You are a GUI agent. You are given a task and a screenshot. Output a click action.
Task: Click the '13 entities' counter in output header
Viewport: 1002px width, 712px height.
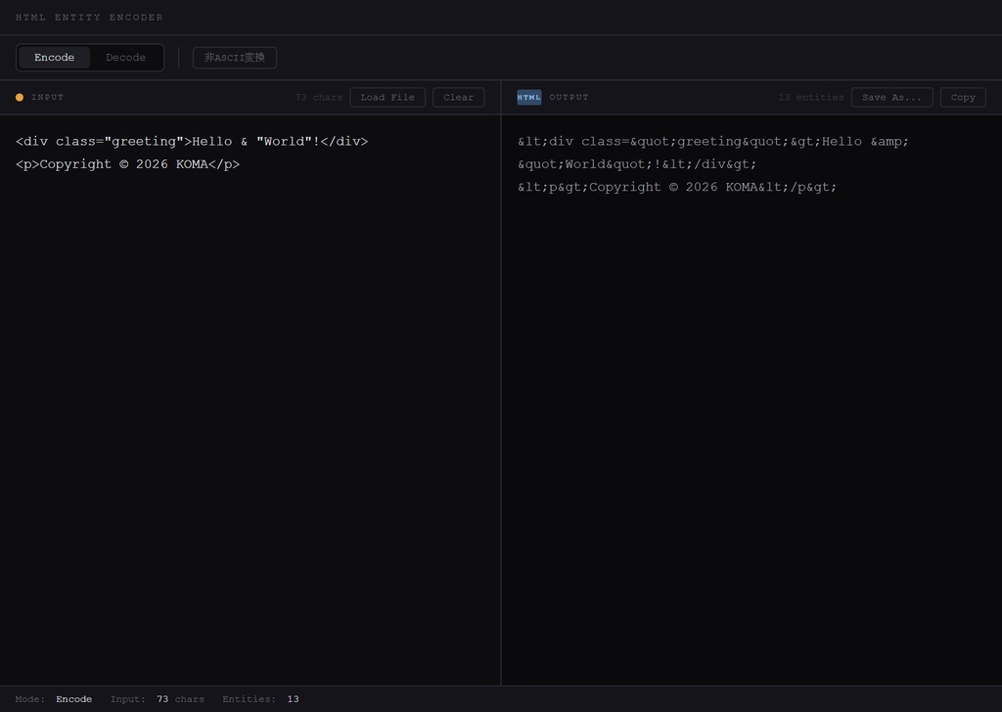(x=810, y=97)
